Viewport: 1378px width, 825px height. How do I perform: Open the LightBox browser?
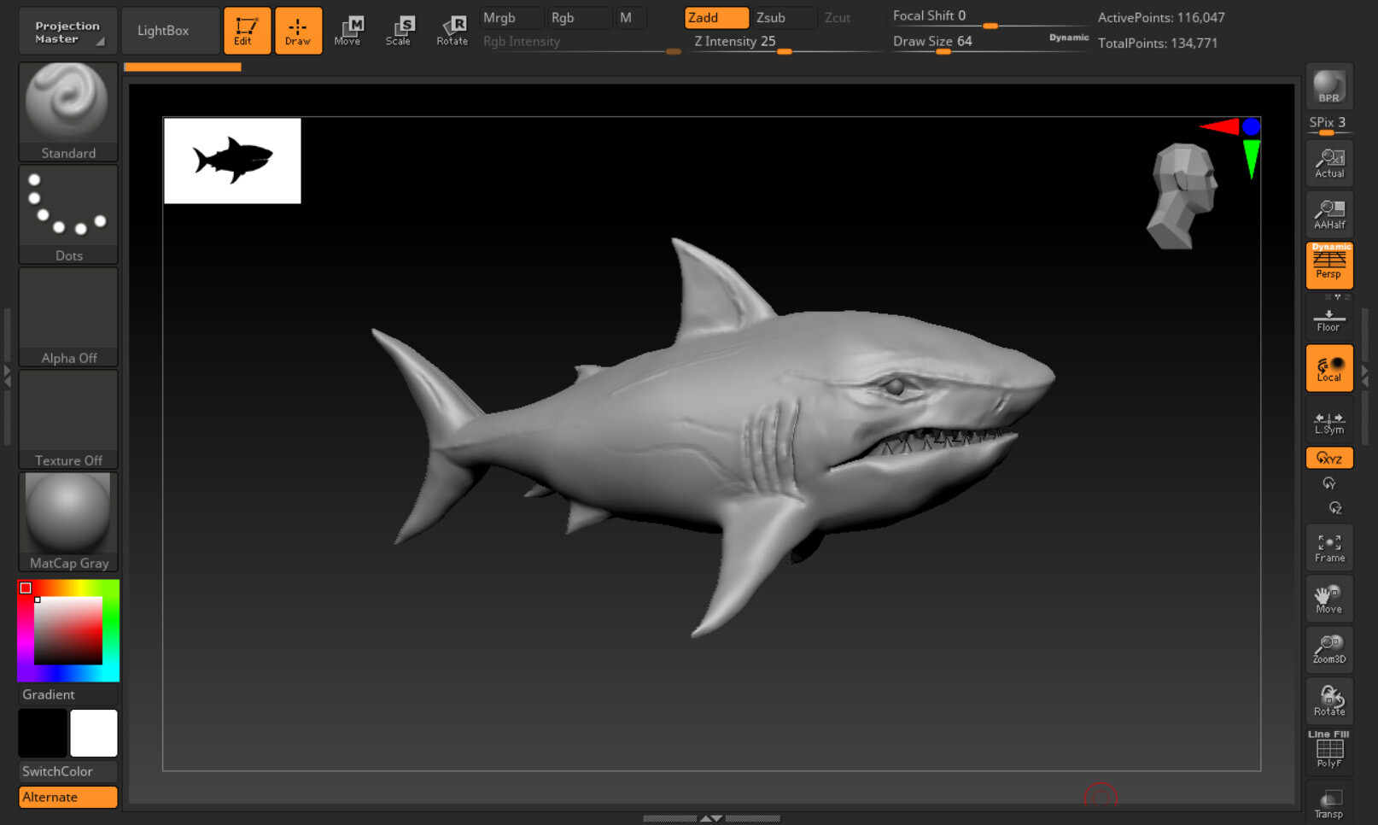coord(170,30)
